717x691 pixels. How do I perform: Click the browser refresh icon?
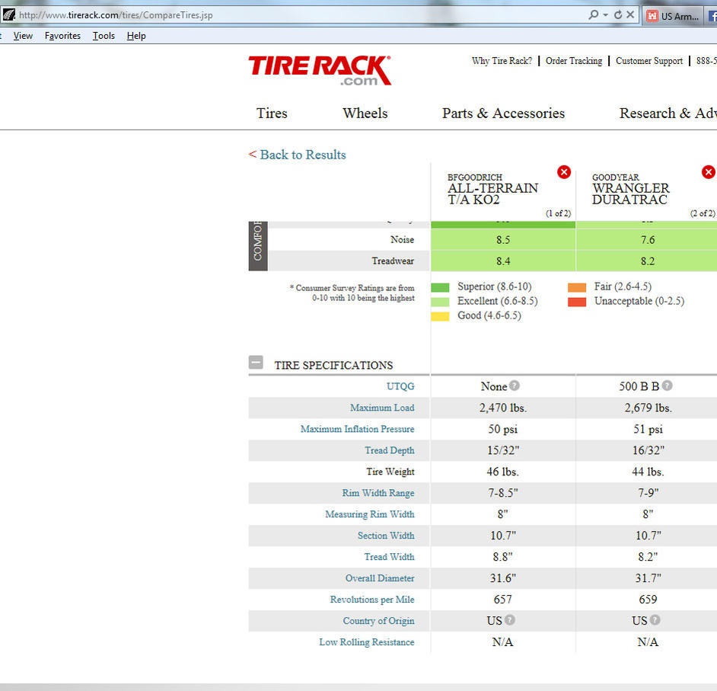point(618,14)
